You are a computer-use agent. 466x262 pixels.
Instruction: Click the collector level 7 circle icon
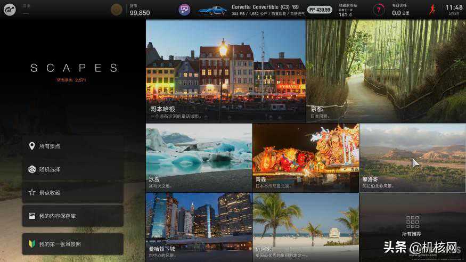point(379,10)
